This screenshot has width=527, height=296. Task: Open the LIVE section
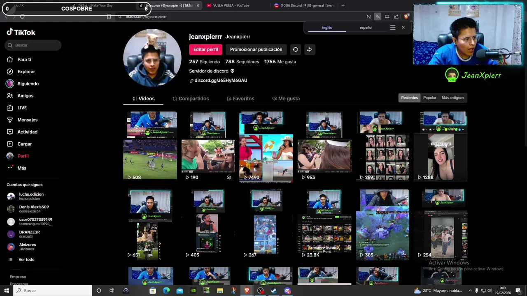tap(21, 108)
